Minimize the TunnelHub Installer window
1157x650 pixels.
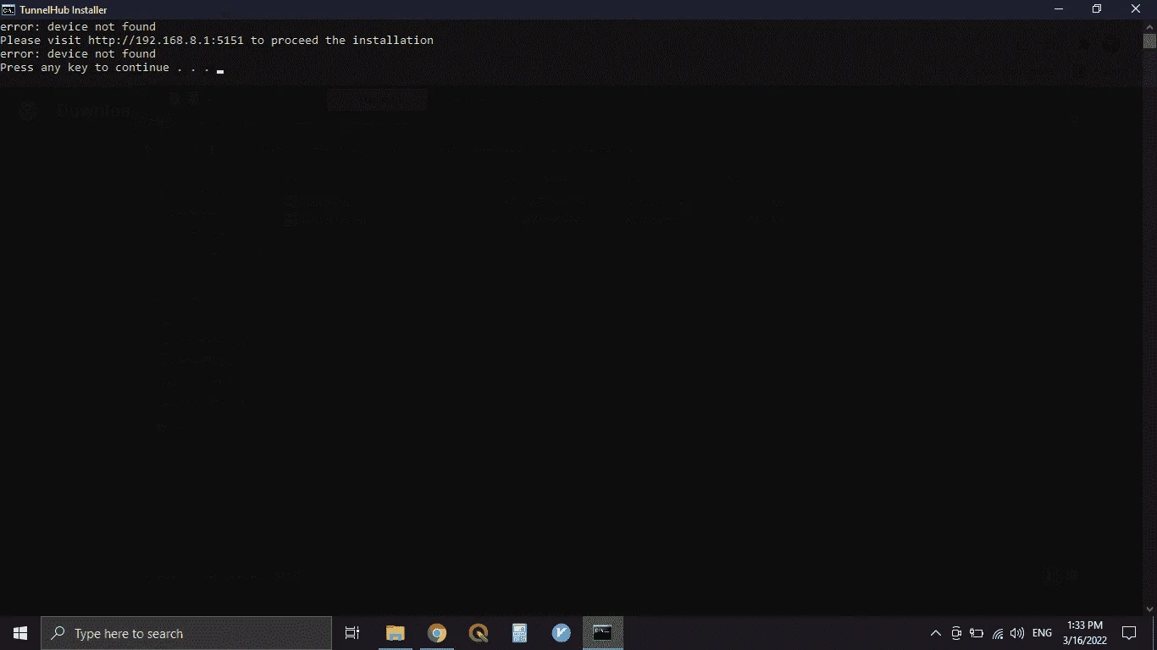[1059, 9]
